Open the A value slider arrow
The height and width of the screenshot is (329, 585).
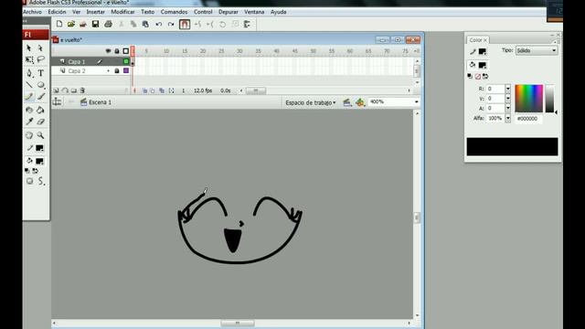coord(508,108)
